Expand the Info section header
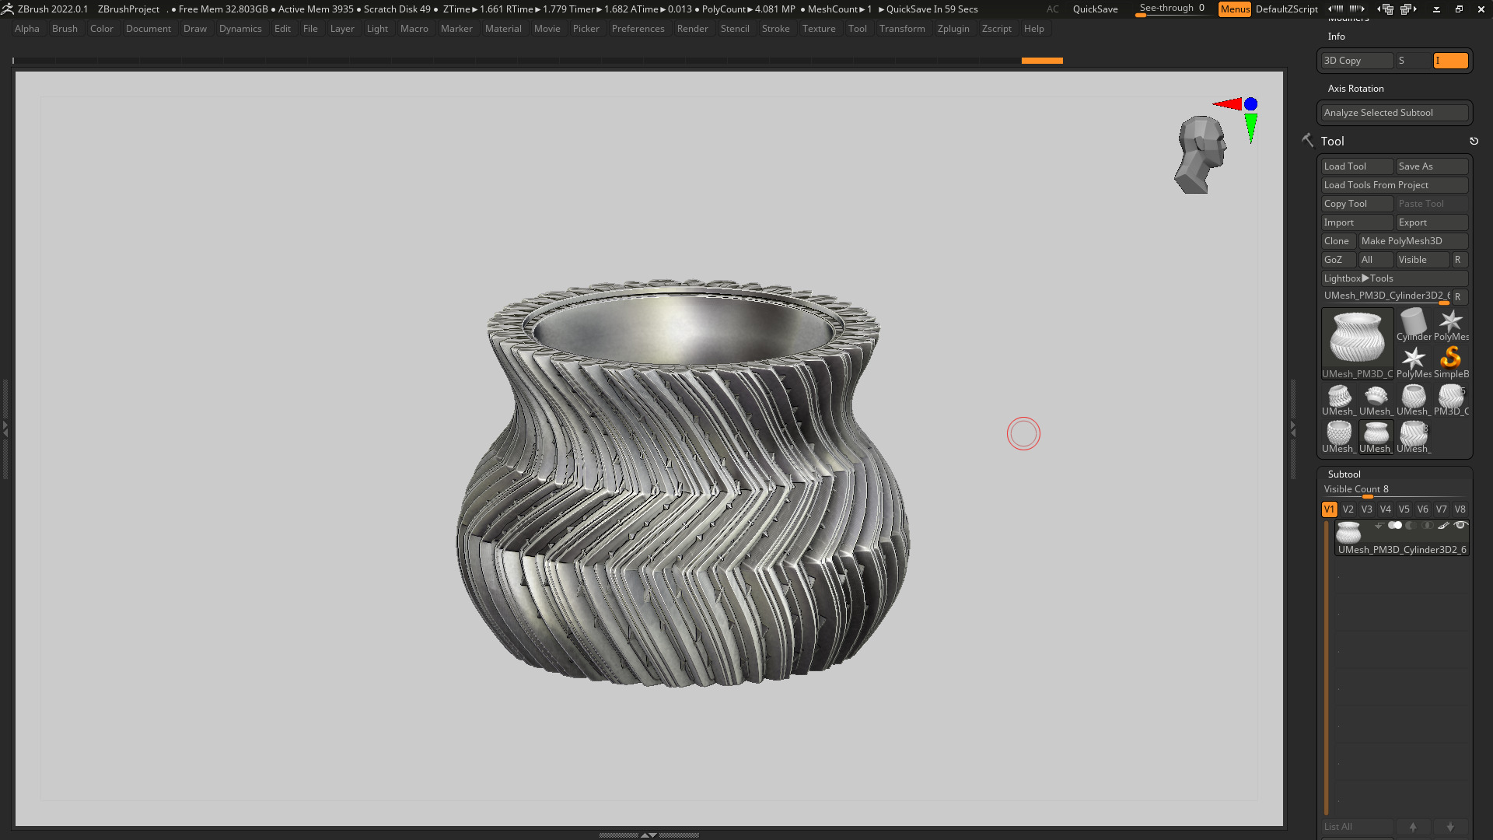Viewport: 1493px width, 840px height. pos(1337,37)
